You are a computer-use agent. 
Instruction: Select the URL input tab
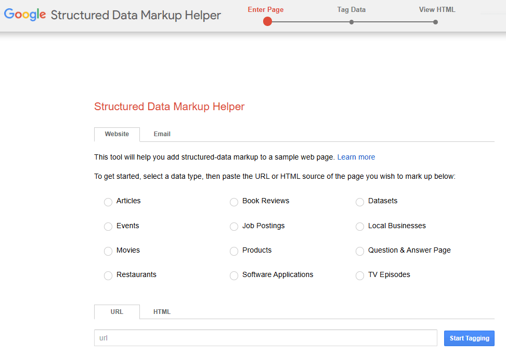tap(117, 312)
